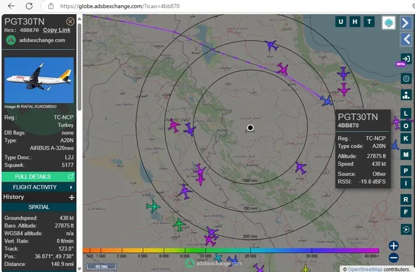415x272 pixels.
Task: Expand the FLIGHT ACTIVITY section
Action: [38, 187]
